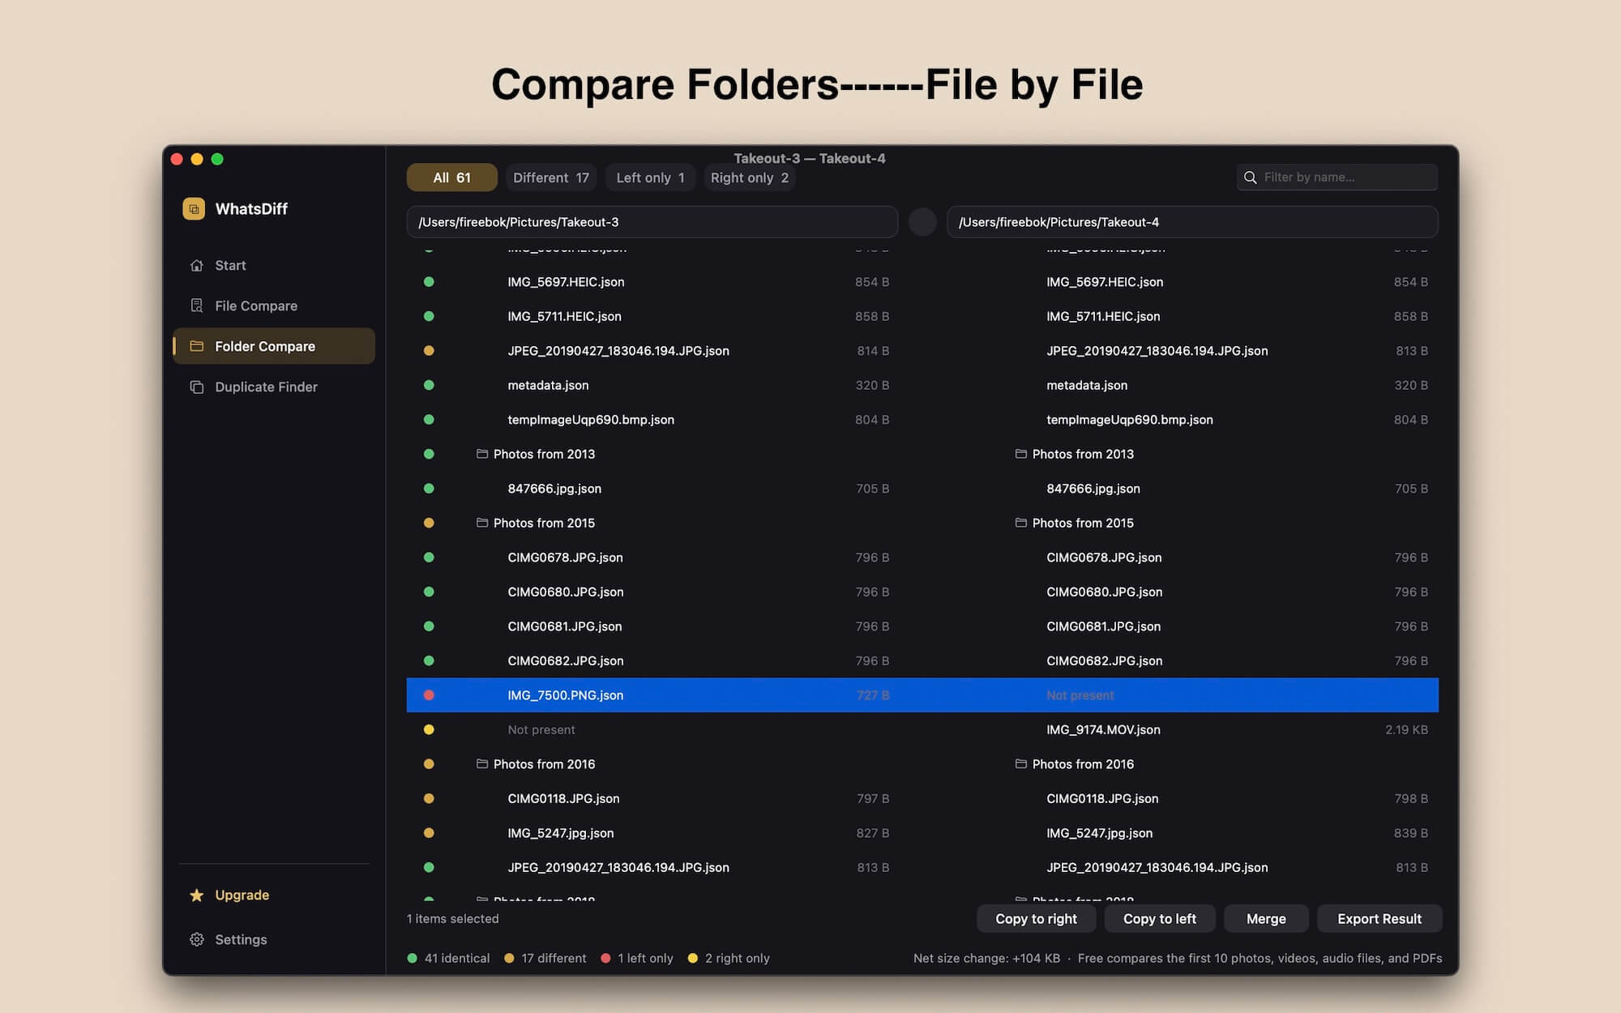
Task: Select the left metadata.json row
Action: pyautogui.click(x=548, y=385)
